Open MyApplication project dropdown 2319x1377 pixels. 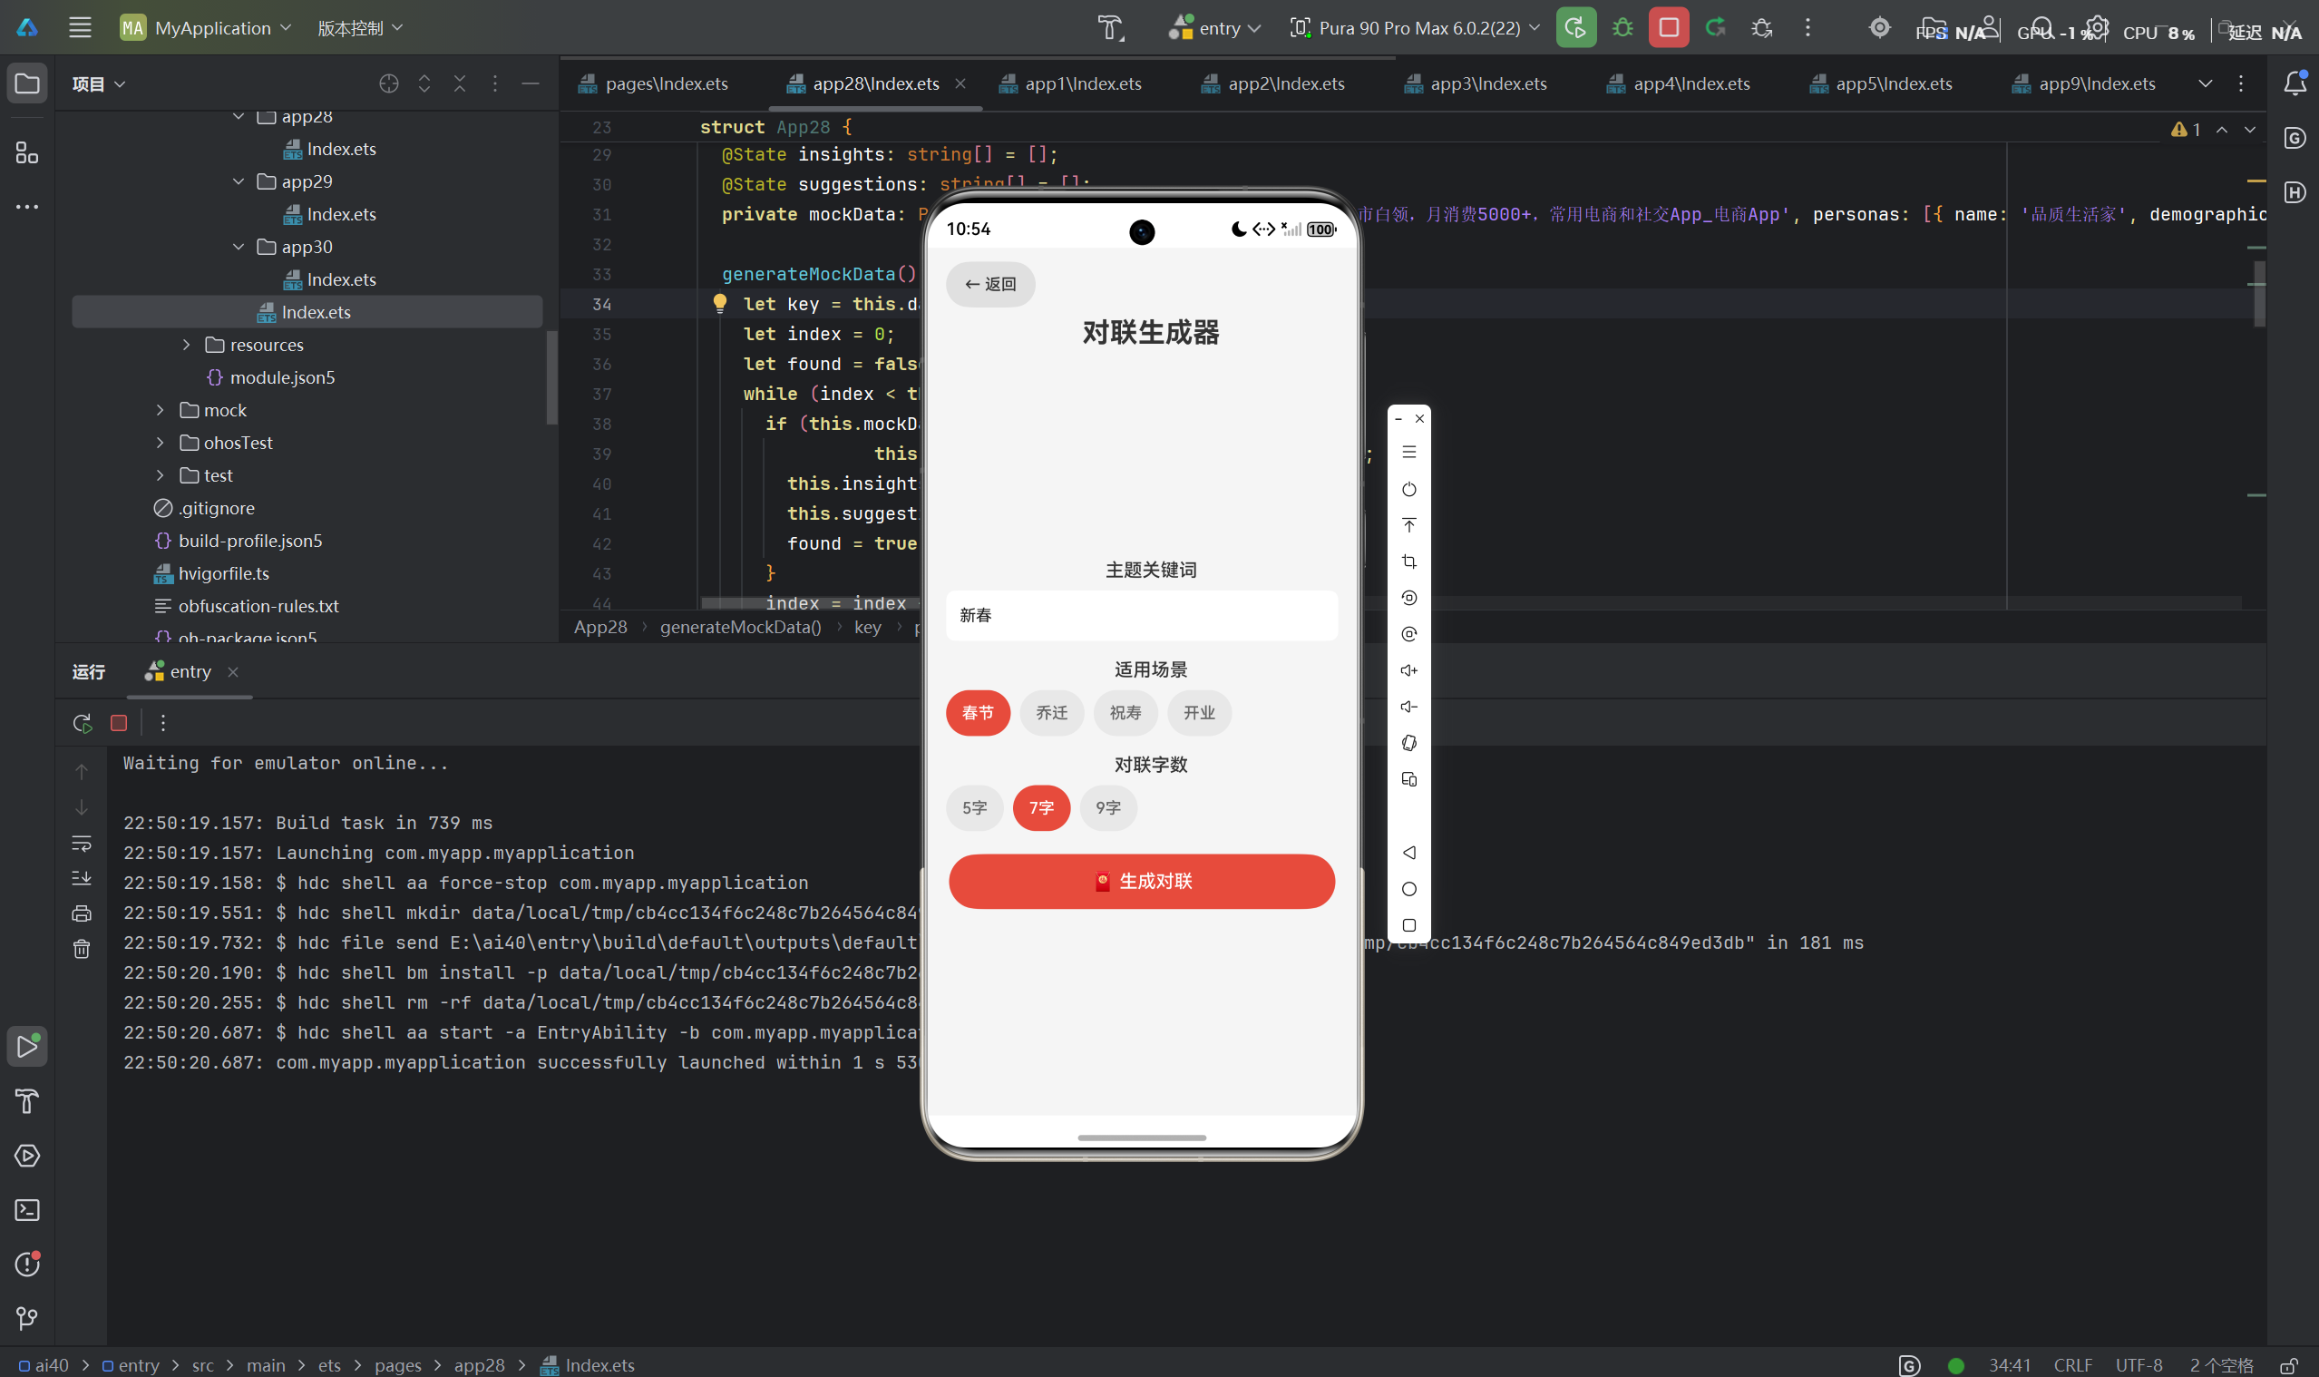[206, 28]
